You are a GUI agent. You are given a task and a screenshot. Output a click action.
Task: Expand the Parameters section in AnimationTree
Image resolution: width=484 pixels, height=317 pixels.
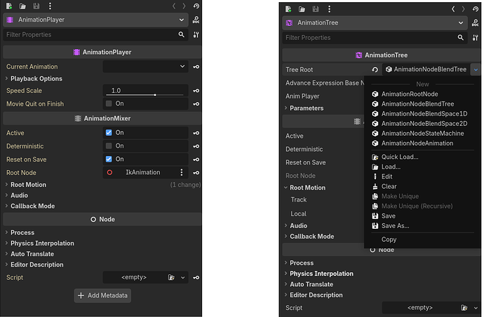(307, 108)
